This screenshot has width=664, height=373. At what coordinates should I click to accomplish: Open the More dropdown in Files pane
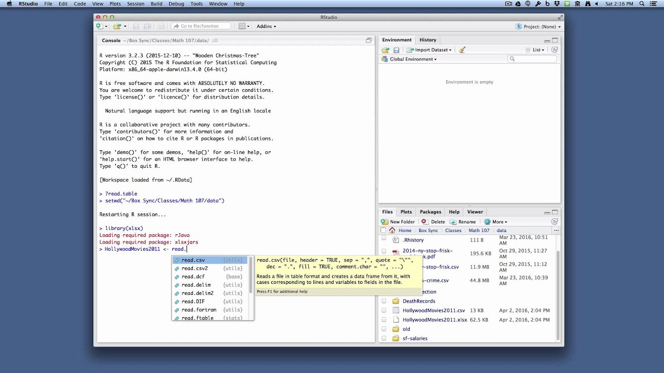point(495,222)
